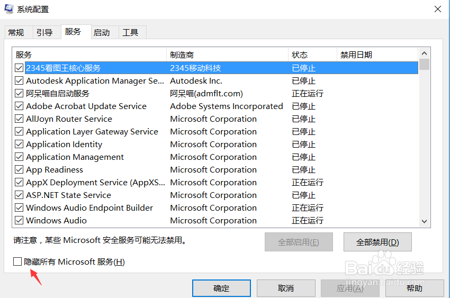Image resolution: width=450 pixels, height=298 pixels.
Task: Sort by the 服务 column header
Action: point(89,55)
